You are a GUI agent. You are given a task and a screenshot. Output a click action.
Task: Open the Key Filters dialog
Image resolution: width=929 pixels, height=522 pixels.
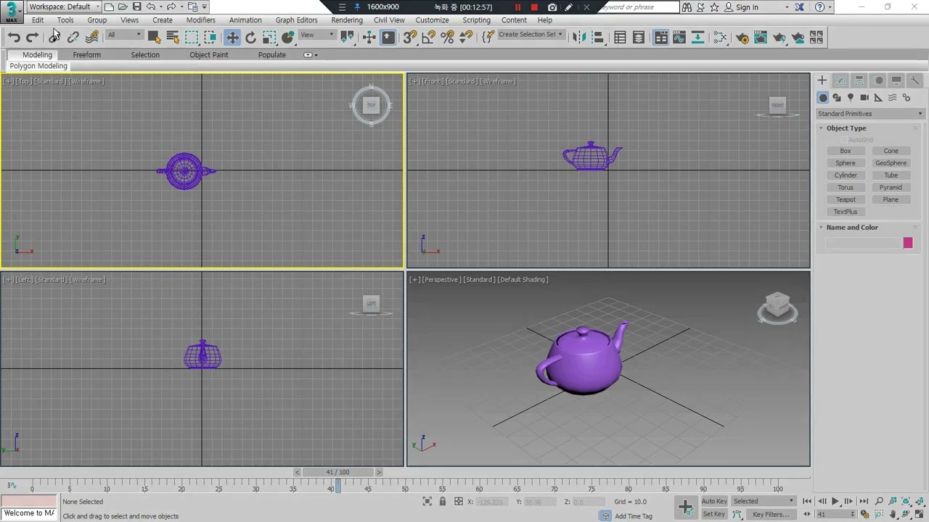click(x=771, y=514)
